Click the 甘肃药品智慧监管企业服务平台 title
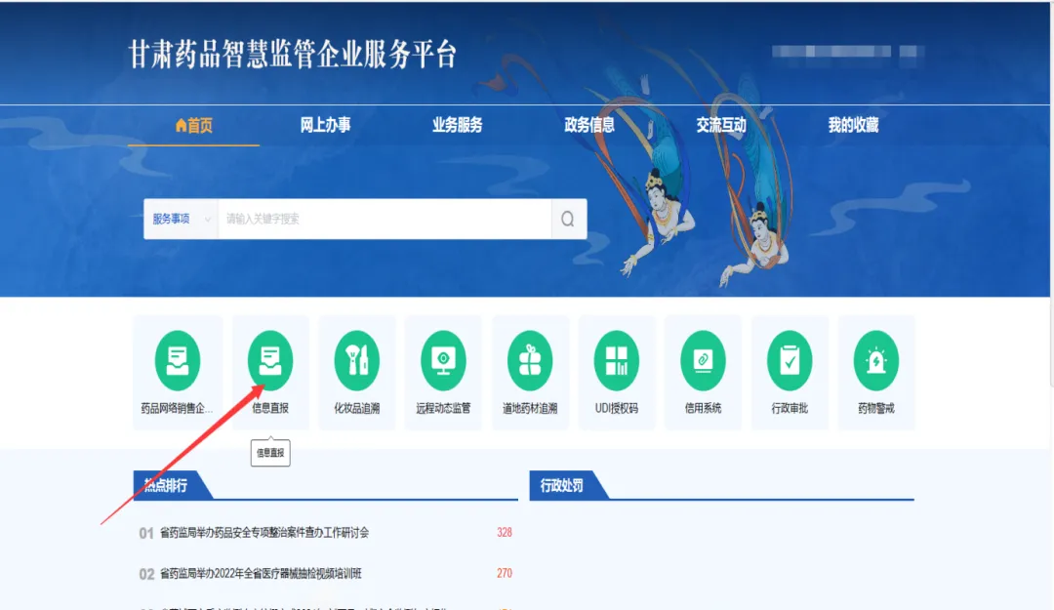This screenshot has width=1054, height=610. (293, 54)
